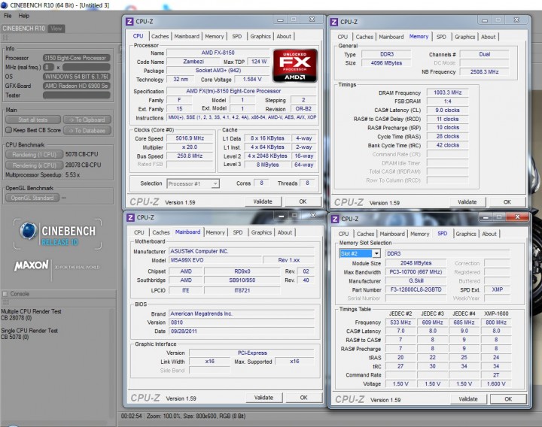Select Mainboard tab in SPD CPU-Z window

click(x=392, y=234)
